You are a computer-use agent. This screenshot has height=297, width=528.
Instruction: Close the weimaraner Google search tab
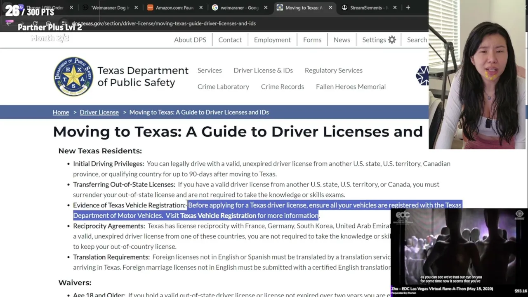point(266,7)
